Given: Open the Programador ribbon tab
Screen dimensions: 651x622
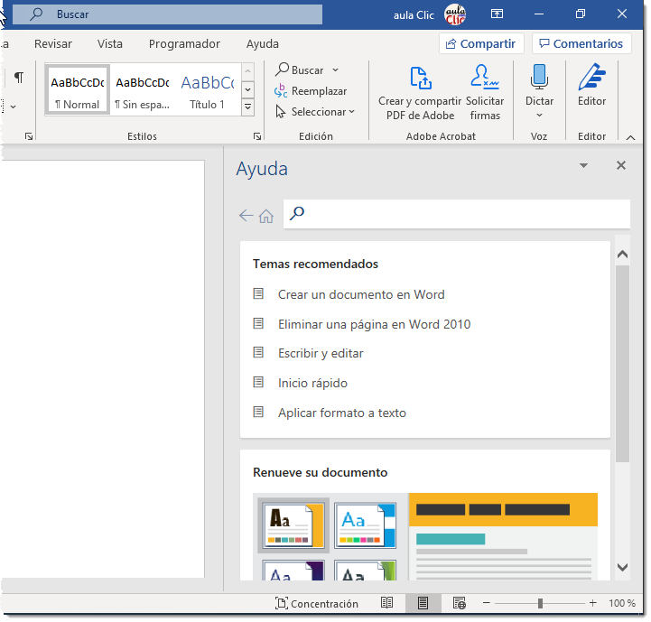Looking at the screenshot, I should (x=184, y=43).
